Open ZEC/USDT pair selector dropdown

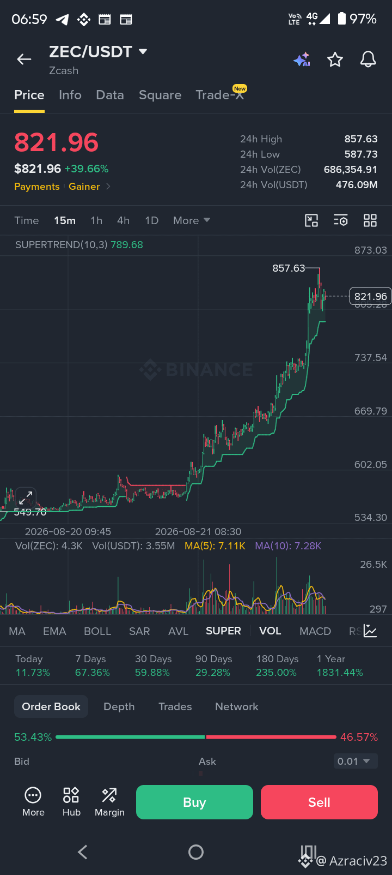tap(98, 52)
